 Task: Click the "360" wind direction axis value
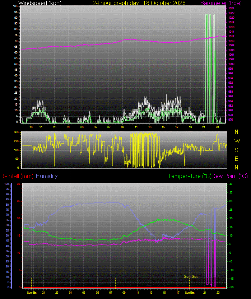17,132
